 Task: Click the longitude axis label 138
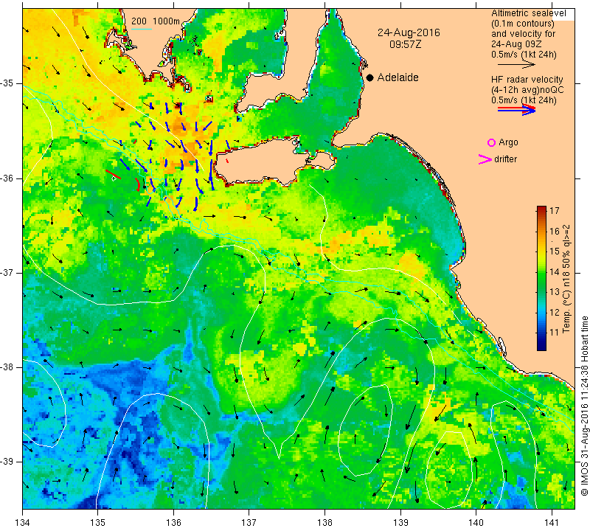pos(324,523)
